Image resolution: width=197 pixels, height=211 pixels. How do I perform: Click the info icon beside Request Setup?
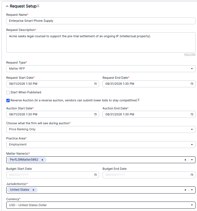click(x=38, y=6)
